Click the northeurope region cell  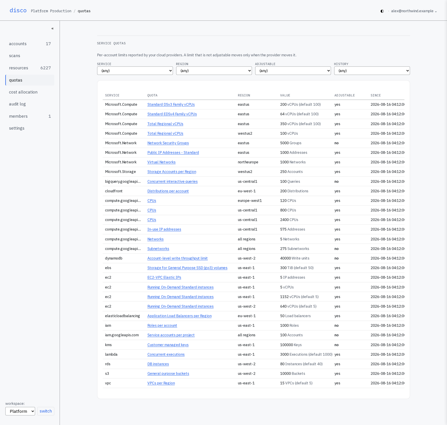[x=248, y=162]
